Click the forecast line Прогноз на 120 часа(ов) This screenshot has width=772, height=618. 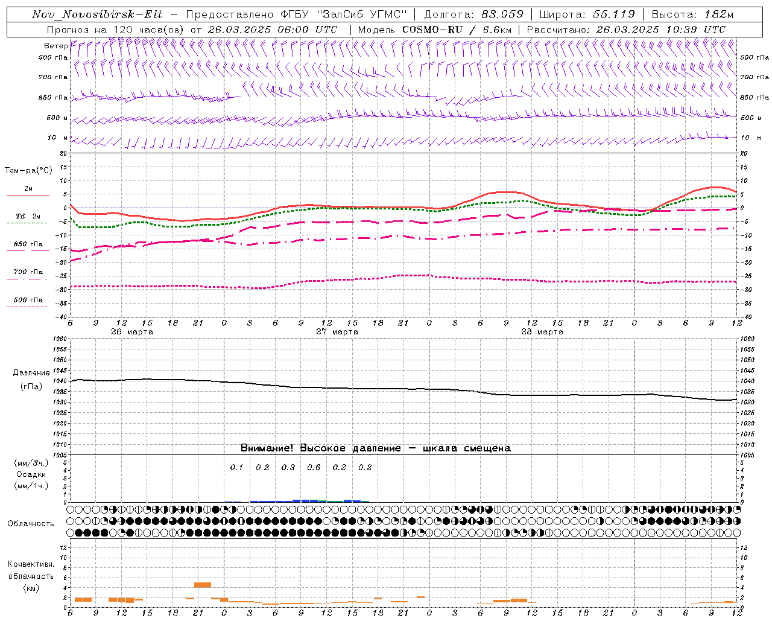click(x=115, y=30)
